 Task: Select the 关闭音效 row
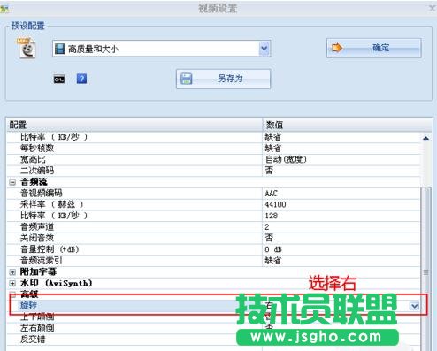click(x=214, y=238)
